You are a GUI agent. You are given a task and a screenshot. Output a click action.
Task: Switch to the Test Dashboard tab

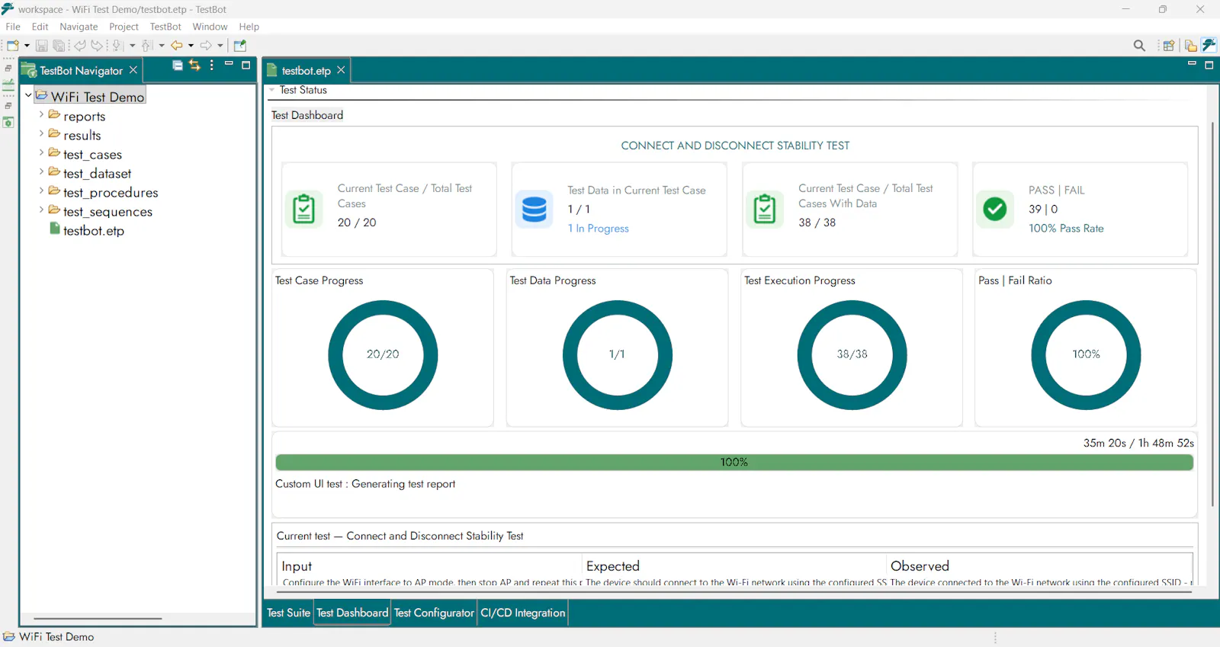pos(352,613)
